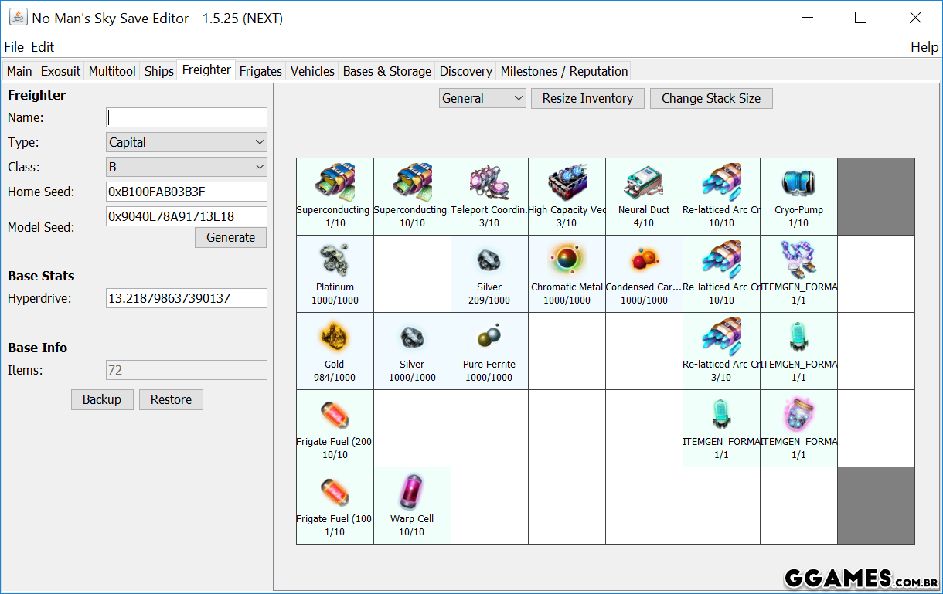Open the freighter Type dropdown

pyautogui.click(x=186, y=142)
